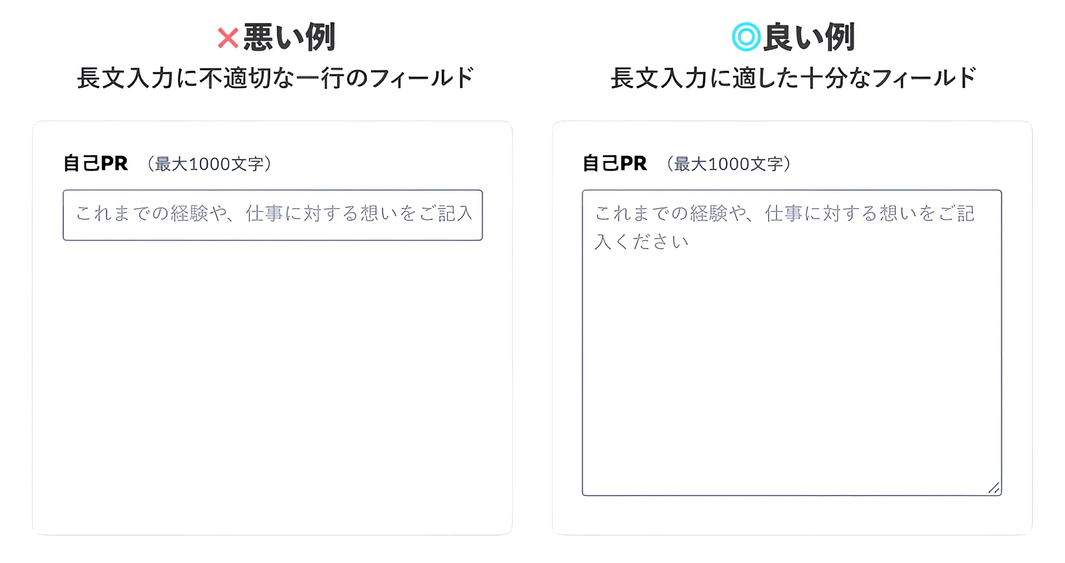The width and height of the screenshot is (1065, 563).
Task: Click the empty lower area inside the large textarea
Action: [x=790, y=374]
